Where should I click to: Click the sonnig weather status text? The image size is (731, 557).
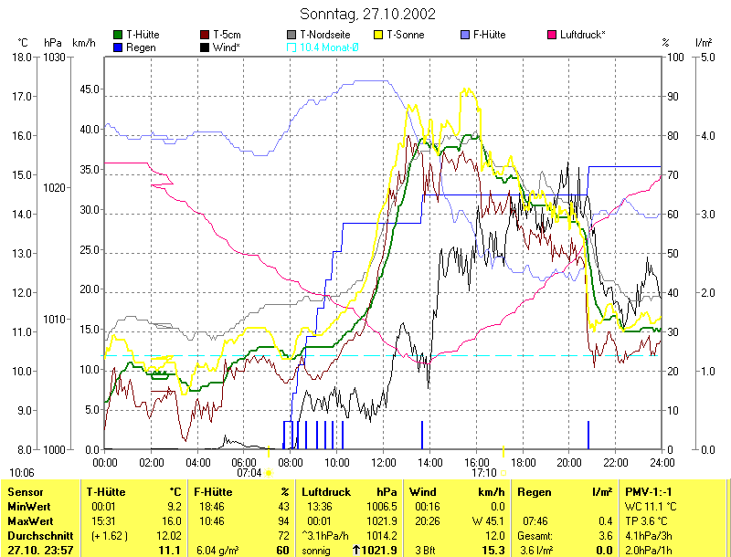pos(315,551)
